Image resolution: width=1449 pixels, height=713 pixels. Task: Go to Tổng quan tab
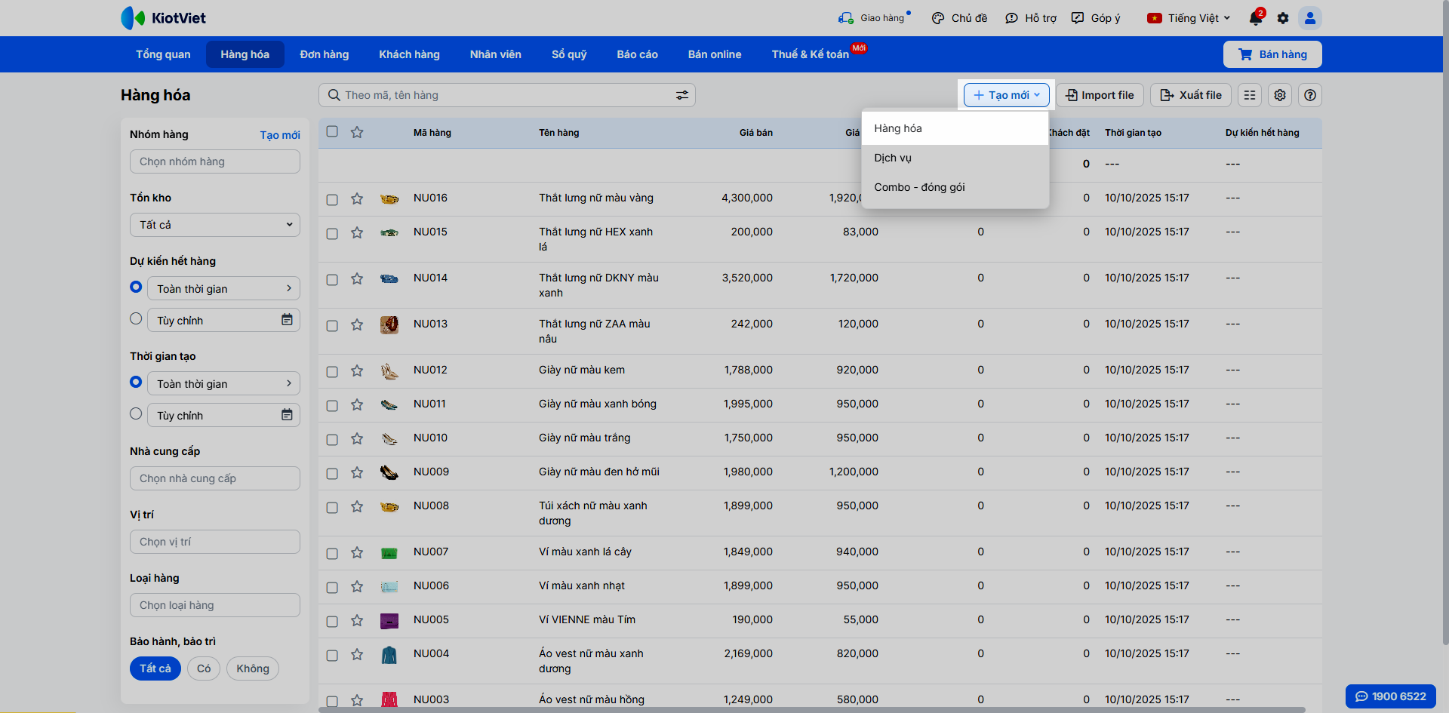point(163,54)
